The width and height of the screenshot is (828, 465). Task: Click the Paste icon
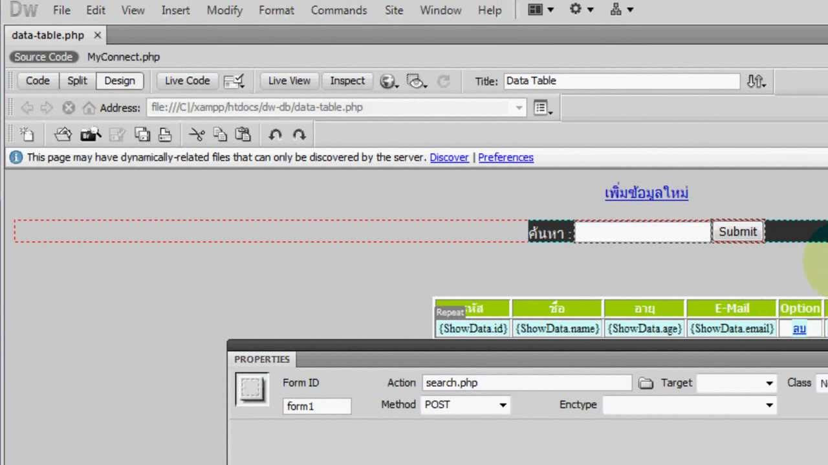(243, 134)
